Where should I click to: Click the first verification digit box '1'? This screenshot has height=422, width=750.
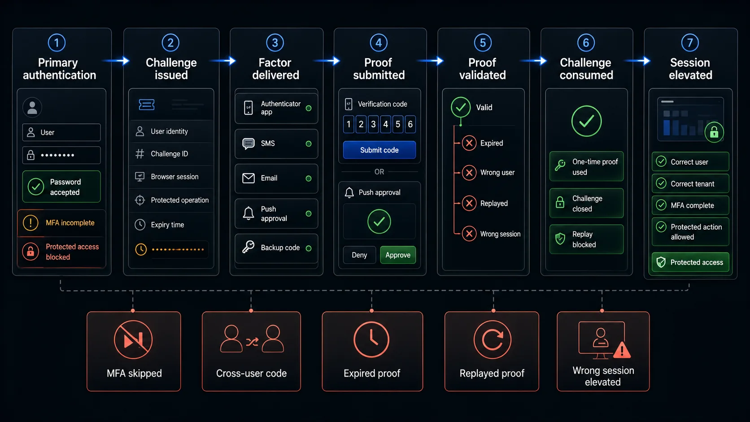[349, 124]
